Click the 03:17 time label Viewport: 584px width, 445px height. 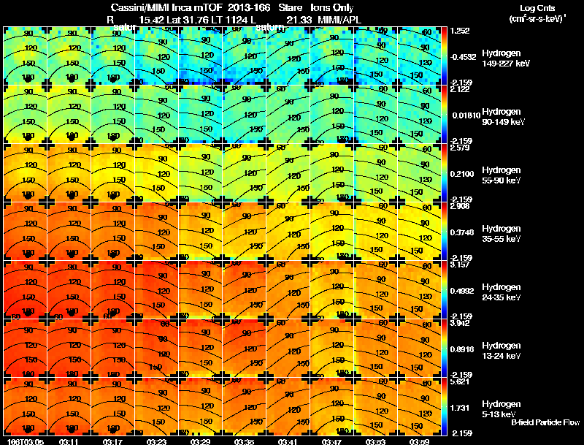[112, 441]
